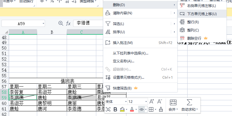This screenshot has height=116, width=232.
Task: Decrease font size with A- icon
Action: tap(159, 101)
